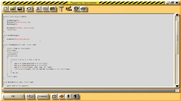The image size is (181, 101).
Task: Copy selection using the top toolbar copy icon
Action: (45, 9)
